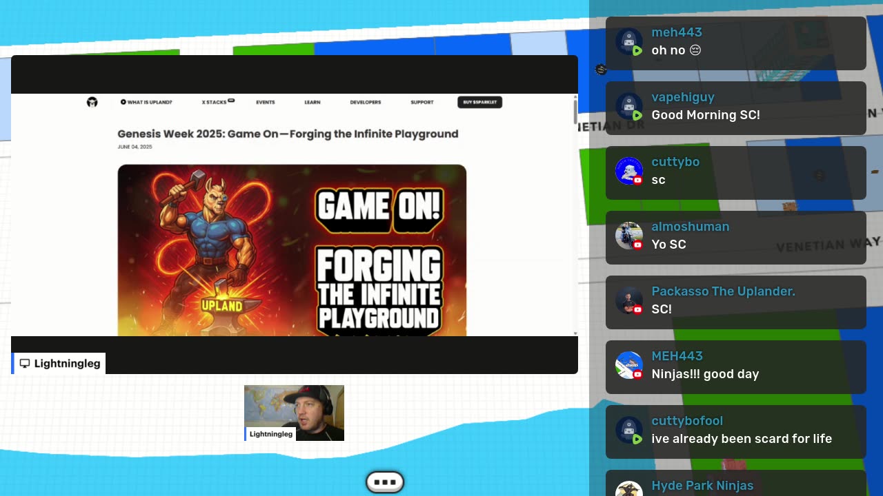
Task: Click cuttybo's chat avatar
Action: click(x=628, y=172)
